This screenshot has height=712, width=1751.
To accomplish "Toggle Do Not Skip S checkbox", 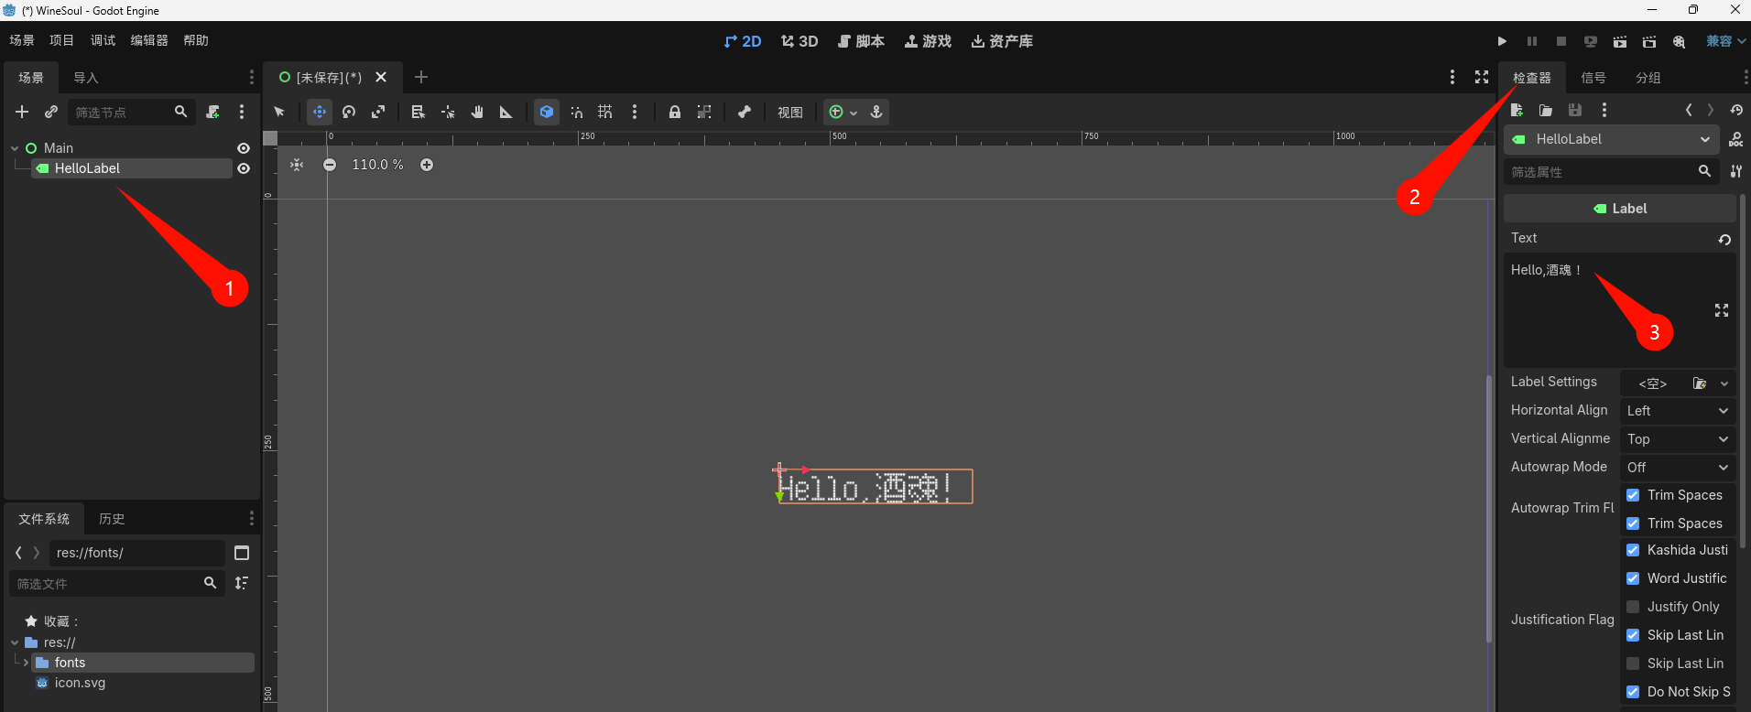I will 1633,692.
